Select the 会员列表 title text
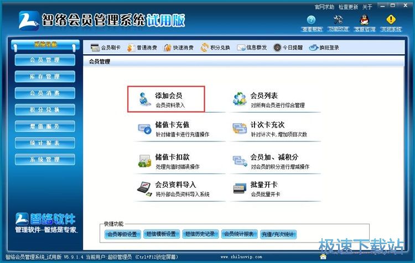This screenshot has height=263, width=415. click(264, 96)
